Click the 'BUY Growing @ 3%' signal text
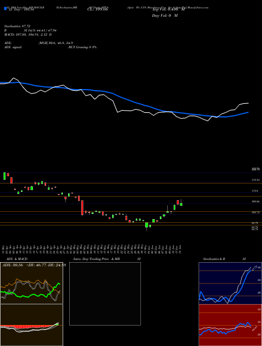 coord(82,47)
